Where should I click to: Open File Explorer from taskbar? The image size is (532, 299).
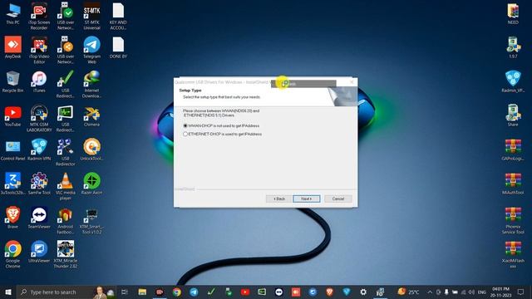click(142, 292)
